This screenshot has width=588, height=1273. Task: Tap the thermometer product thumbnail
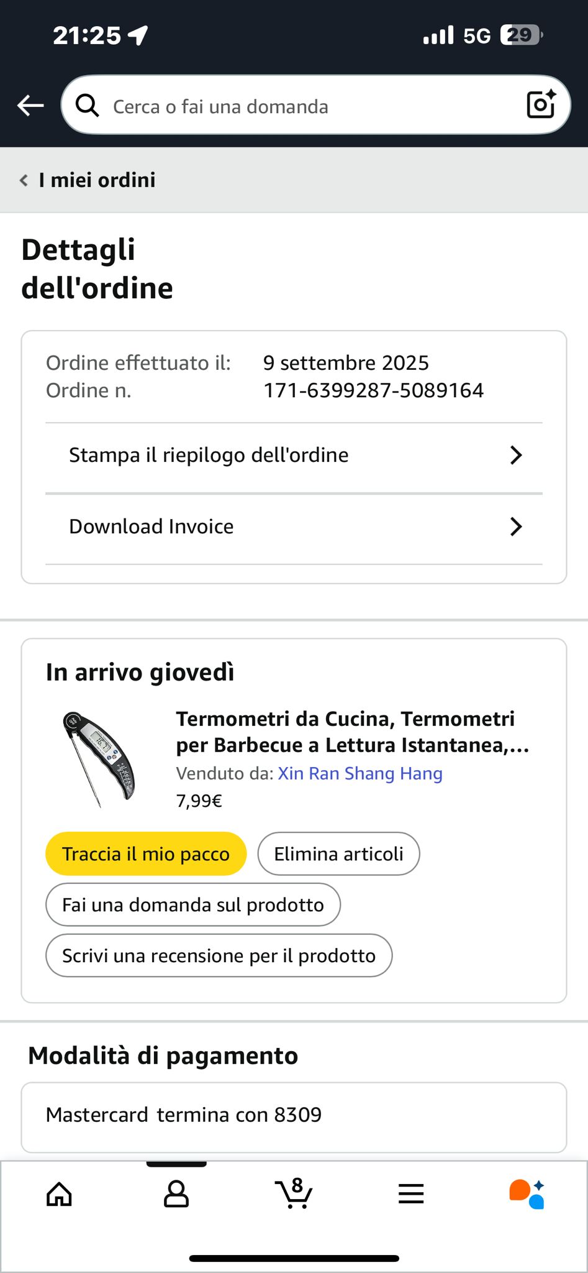(x=99, y=759)
